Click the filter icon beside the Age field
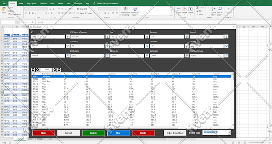Screen dimensions: 272x144 pyautogui.click(x=147, y=37)
